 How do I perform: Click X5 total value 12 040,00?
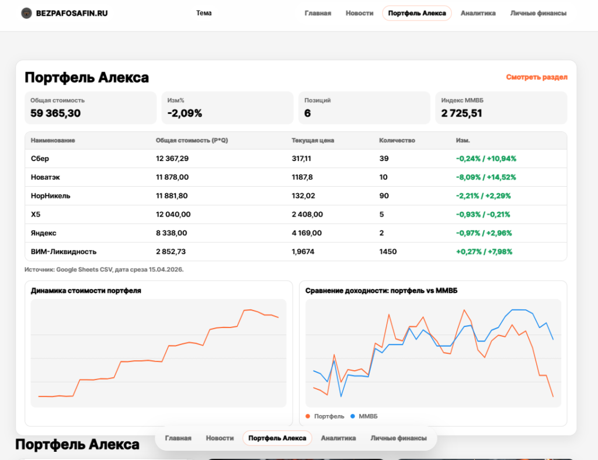(x=173, y=215)
